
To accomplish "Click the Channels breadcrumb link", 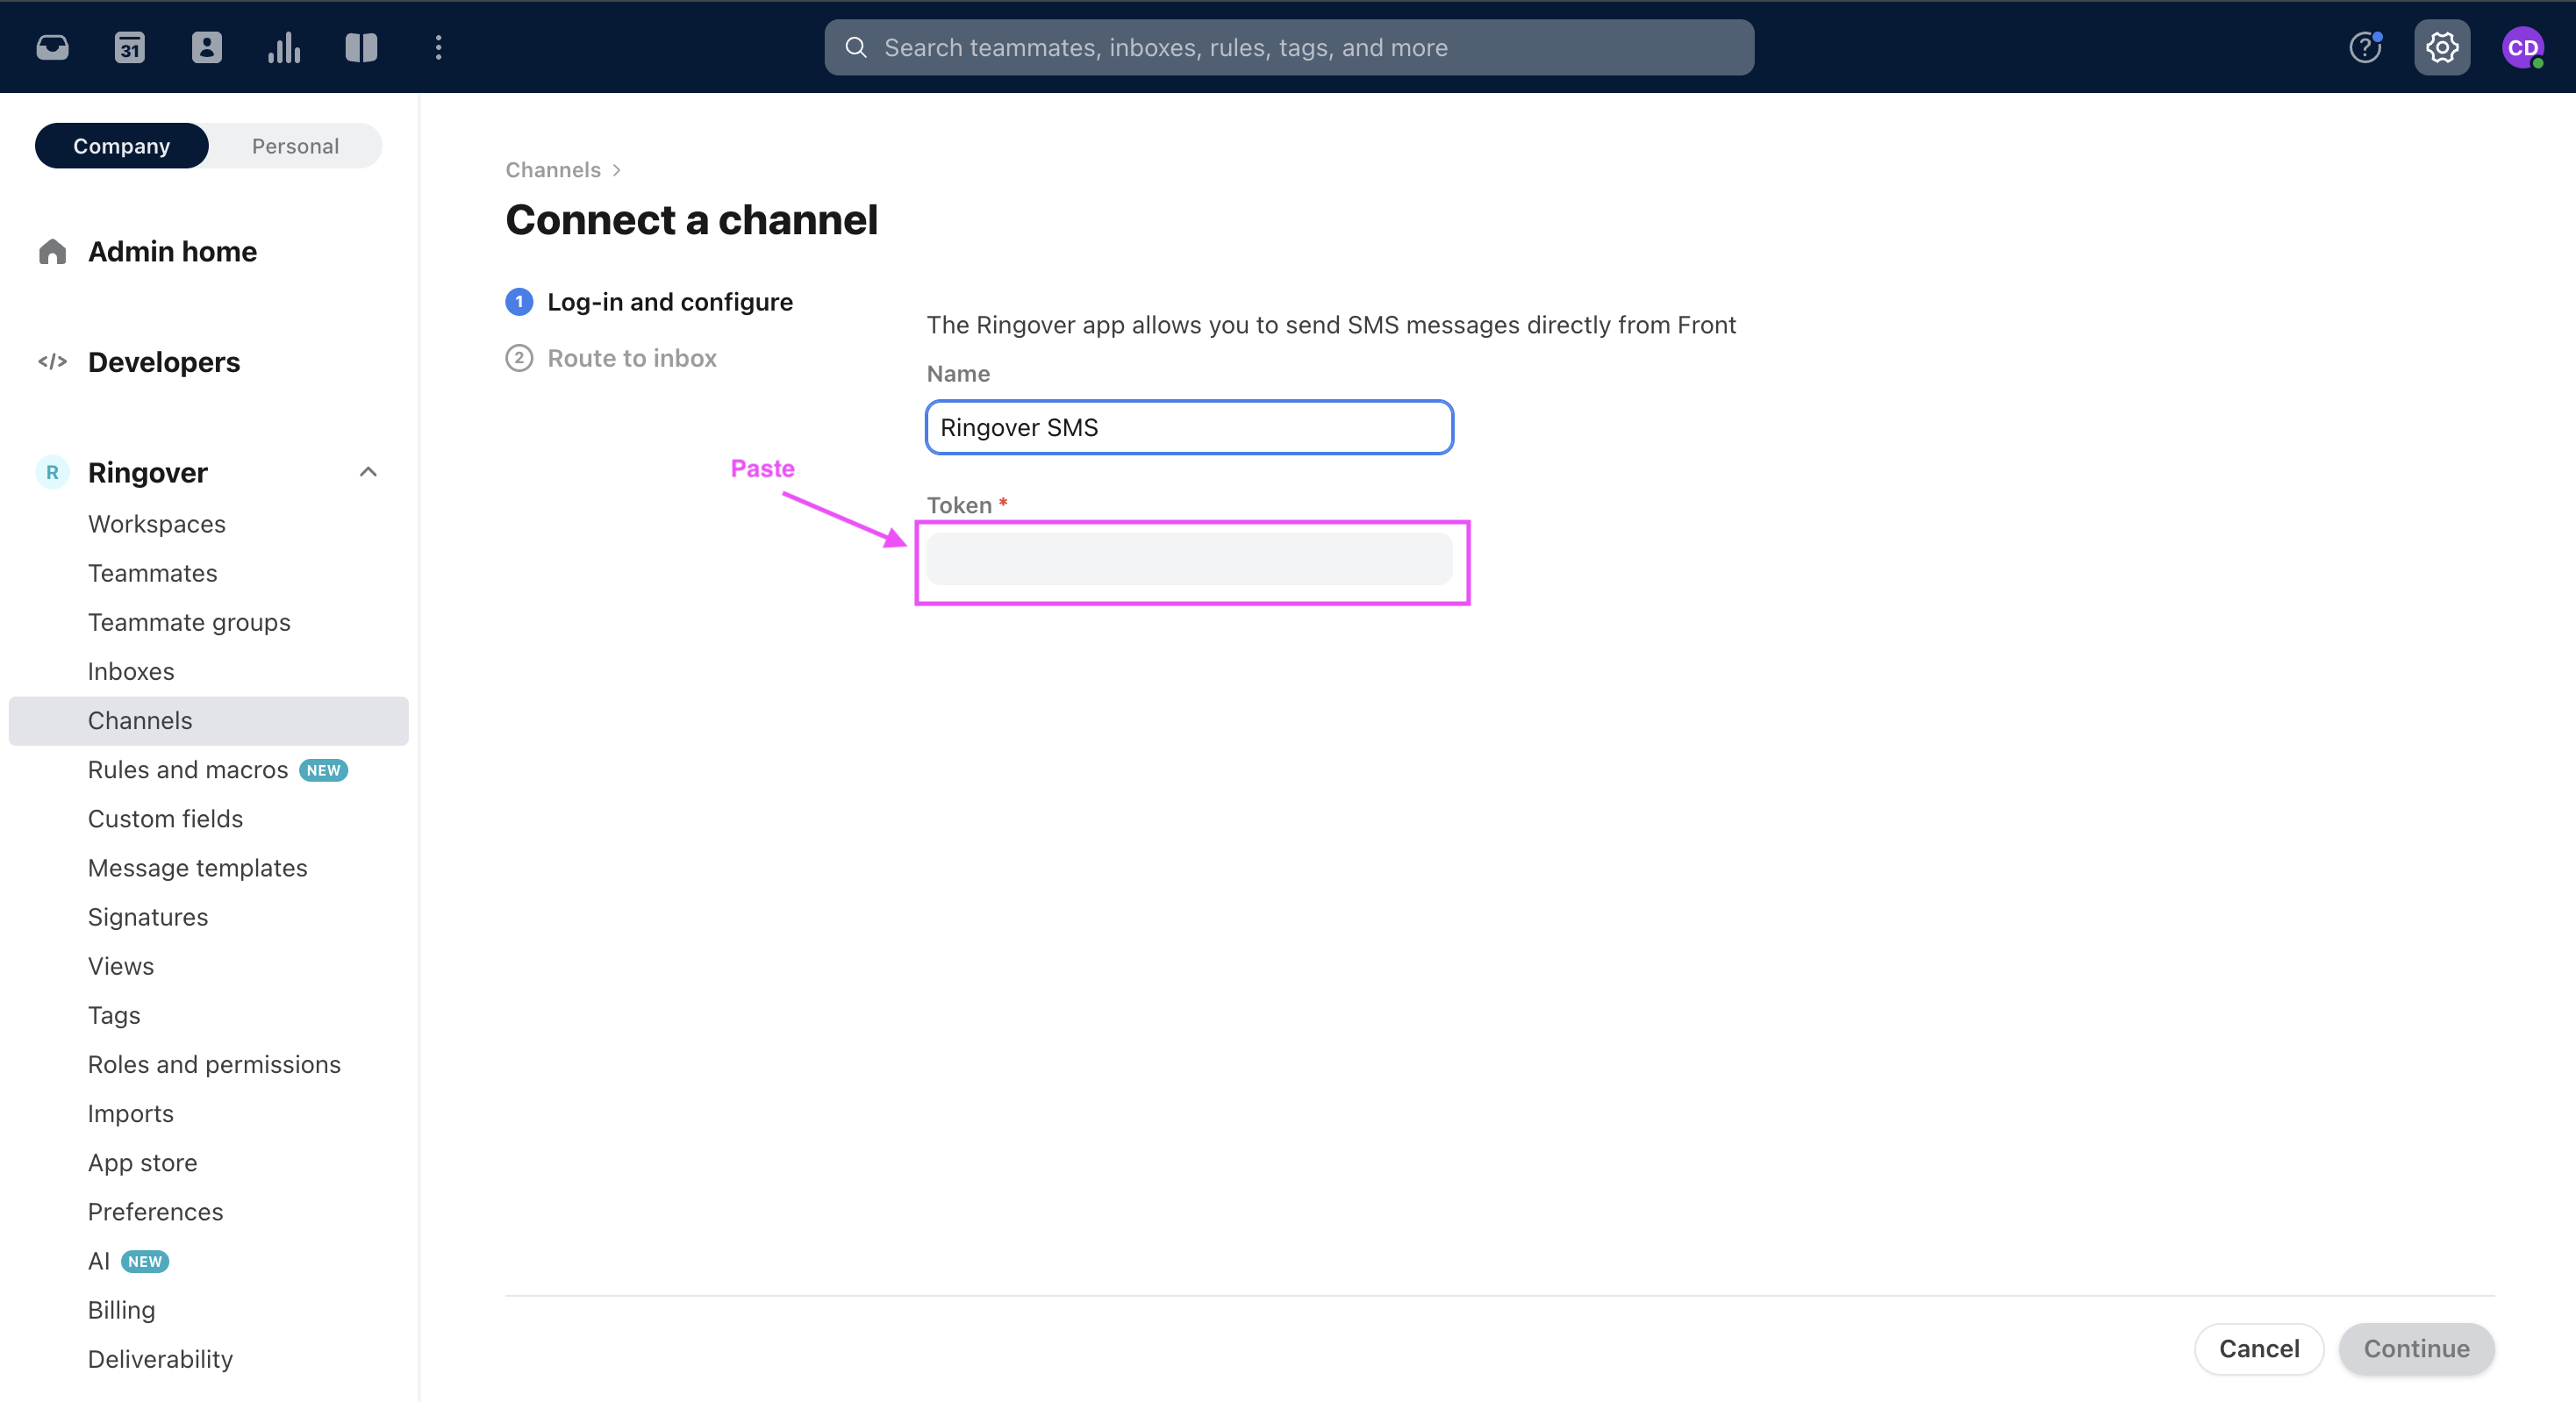I will [x=553, y=169].
